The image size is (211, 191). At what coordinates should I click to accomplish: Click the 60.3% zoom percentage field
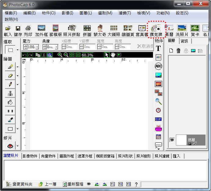pyautogui.click(x=87, y=55)
